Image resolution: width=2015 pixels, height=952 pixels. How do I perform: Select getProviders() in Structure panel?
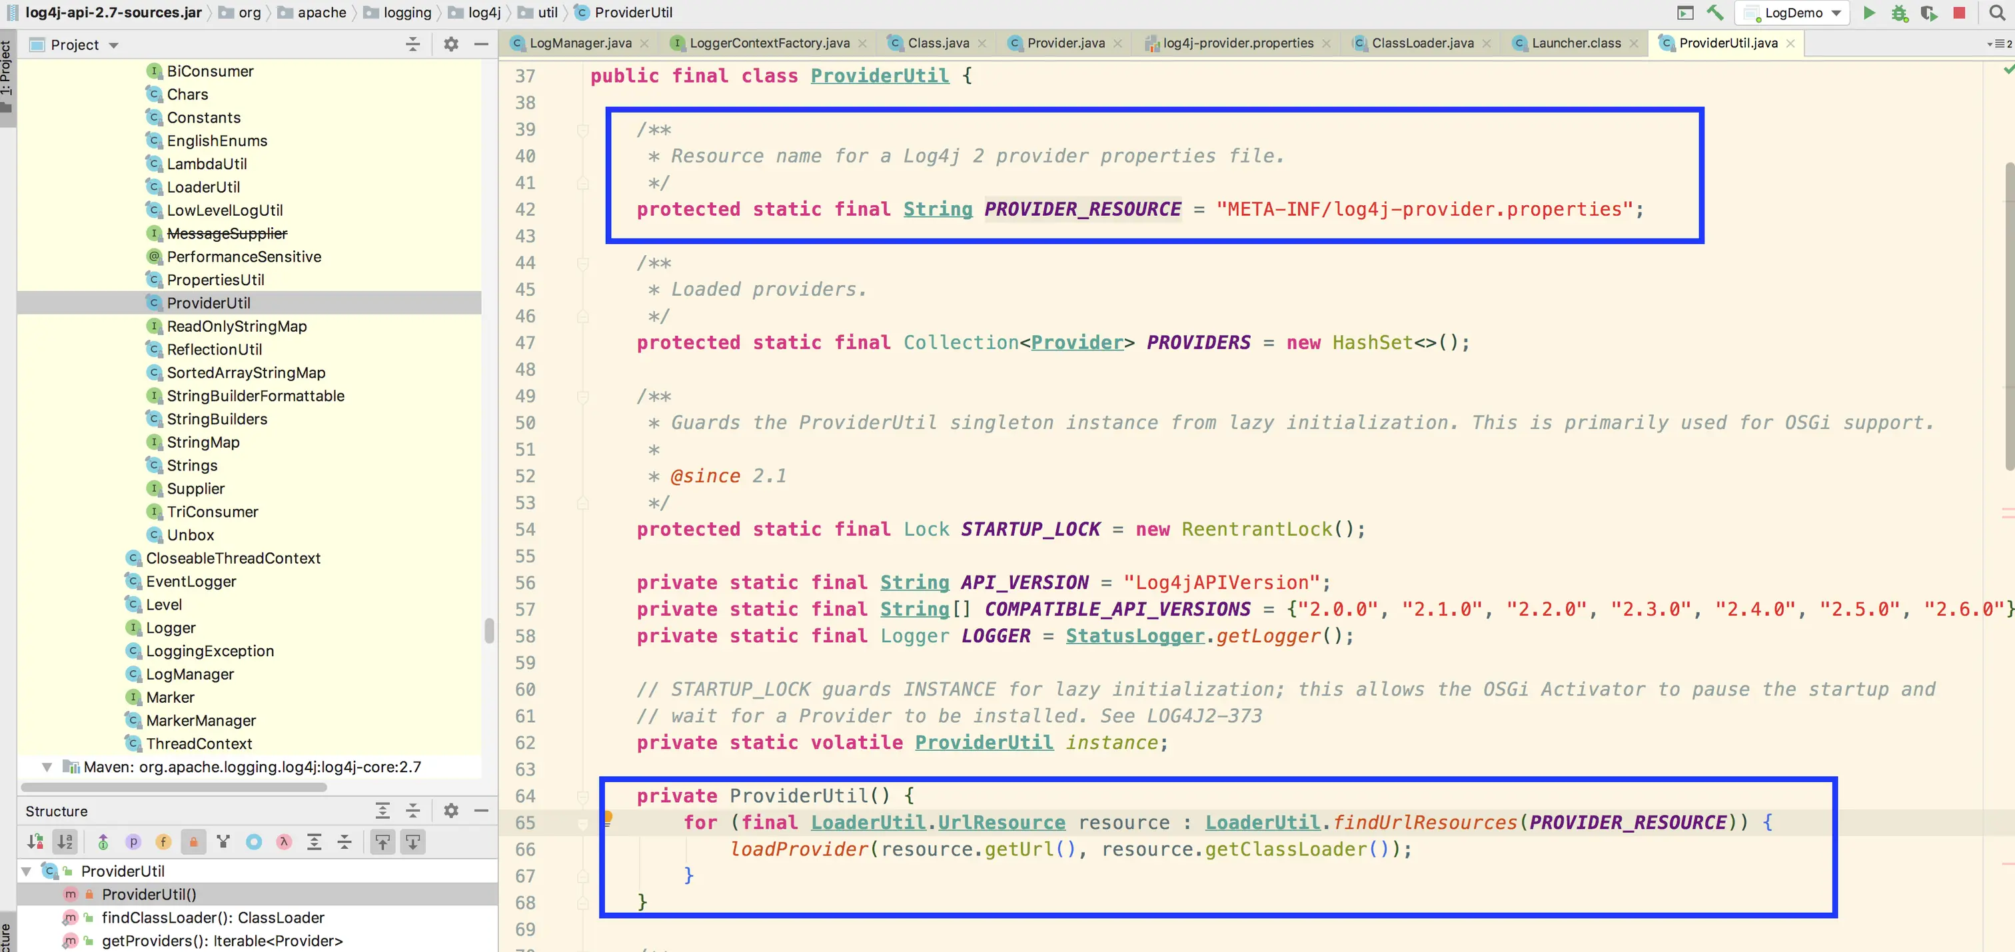click(222, 940)
